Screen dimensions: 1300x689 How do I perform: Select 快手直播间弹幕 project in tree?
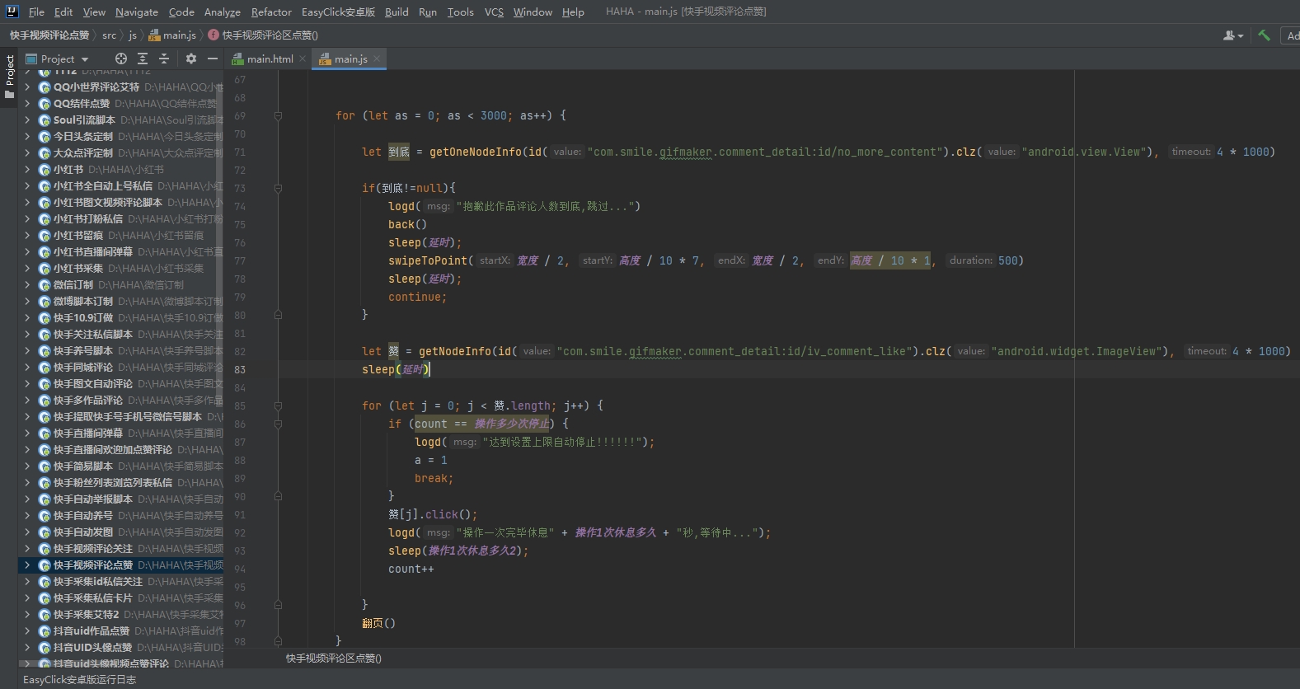pos(88,433)
